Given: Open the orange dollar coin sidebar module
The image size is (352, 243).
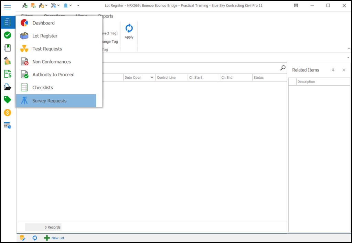Looking at the screenshot, I should pos(7,112).
